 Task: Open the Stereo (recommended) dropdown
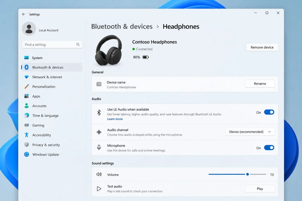(x=250, y=132)
